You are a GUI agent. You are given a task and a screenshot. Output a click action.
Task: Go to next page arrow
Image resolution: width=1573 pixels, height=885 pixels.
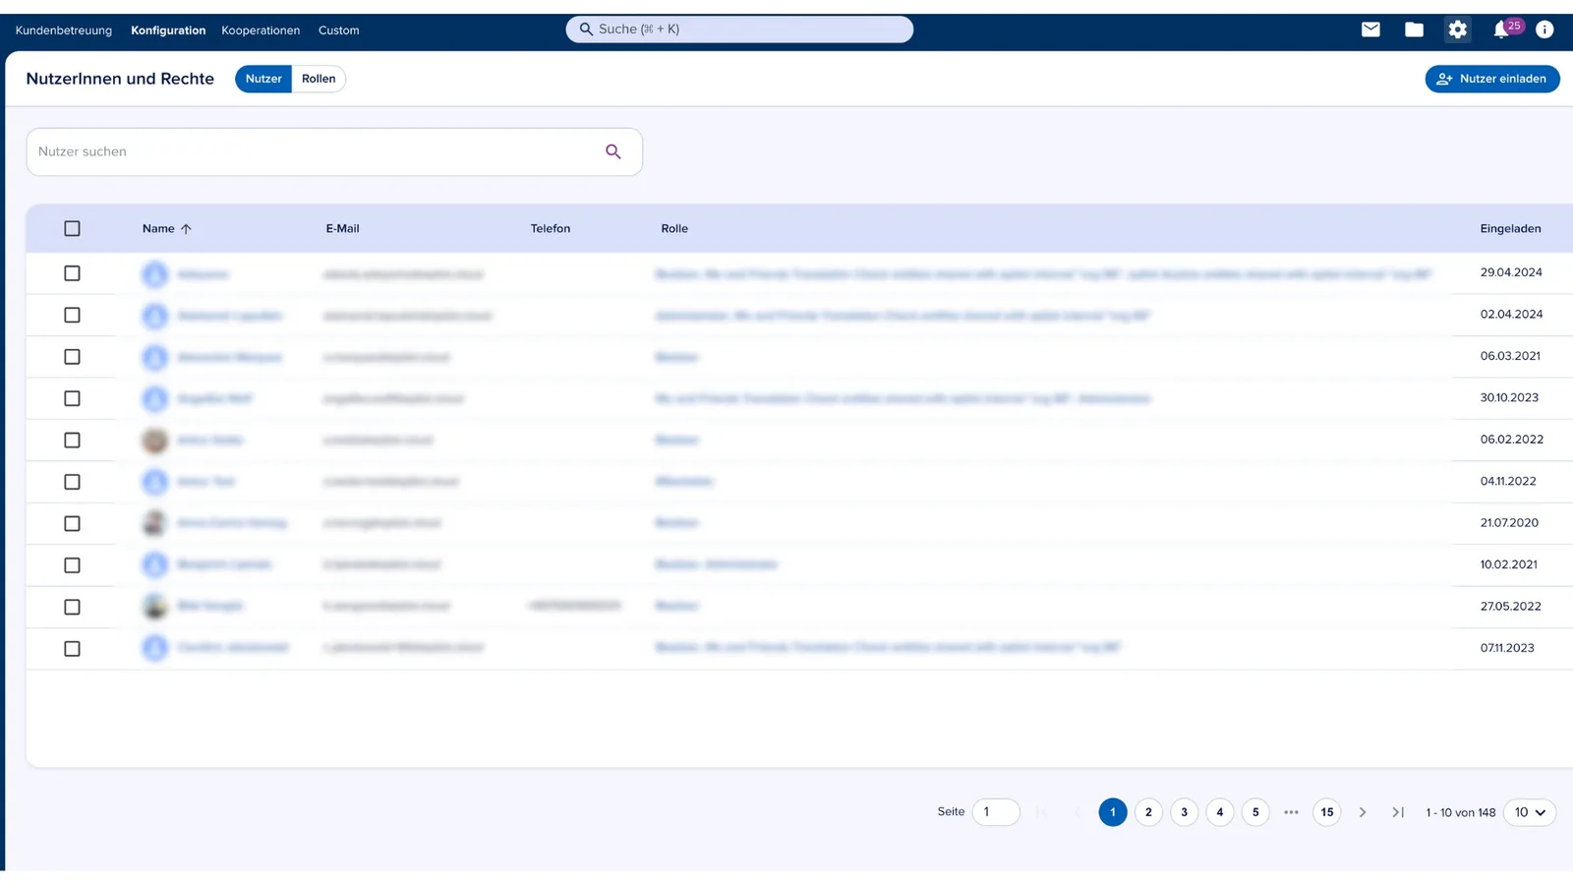pos(1362,812)
